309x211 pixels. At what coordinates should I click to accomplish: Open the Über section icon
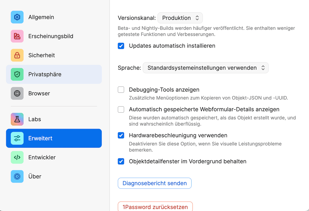[17, 176]
